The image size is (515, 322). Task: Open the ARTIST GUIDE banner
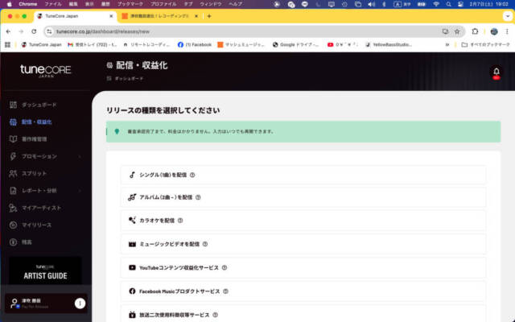point(45,270)
